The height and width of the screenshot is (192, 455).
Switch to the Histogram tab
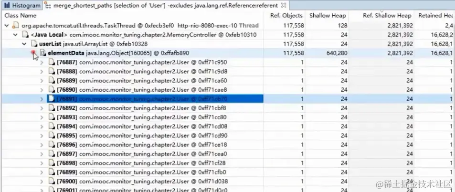coord(22,5)
